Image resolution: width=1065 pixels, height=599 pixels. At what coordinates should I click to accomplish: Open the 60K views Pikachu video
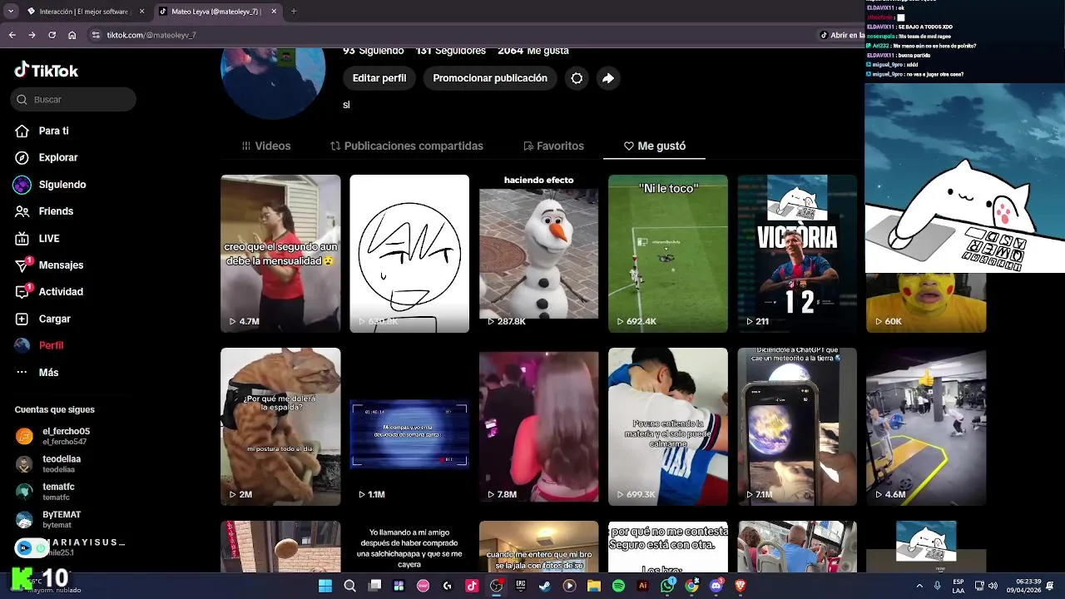(926, 303)
